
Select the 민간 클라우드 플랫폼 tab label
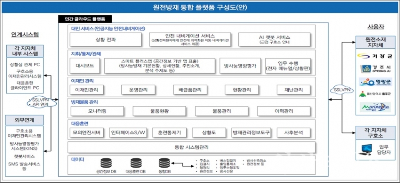click(x=85, y=19)
